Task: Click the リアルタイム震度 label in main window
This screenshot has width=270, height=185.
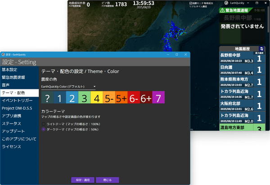Action: (198, 7)
